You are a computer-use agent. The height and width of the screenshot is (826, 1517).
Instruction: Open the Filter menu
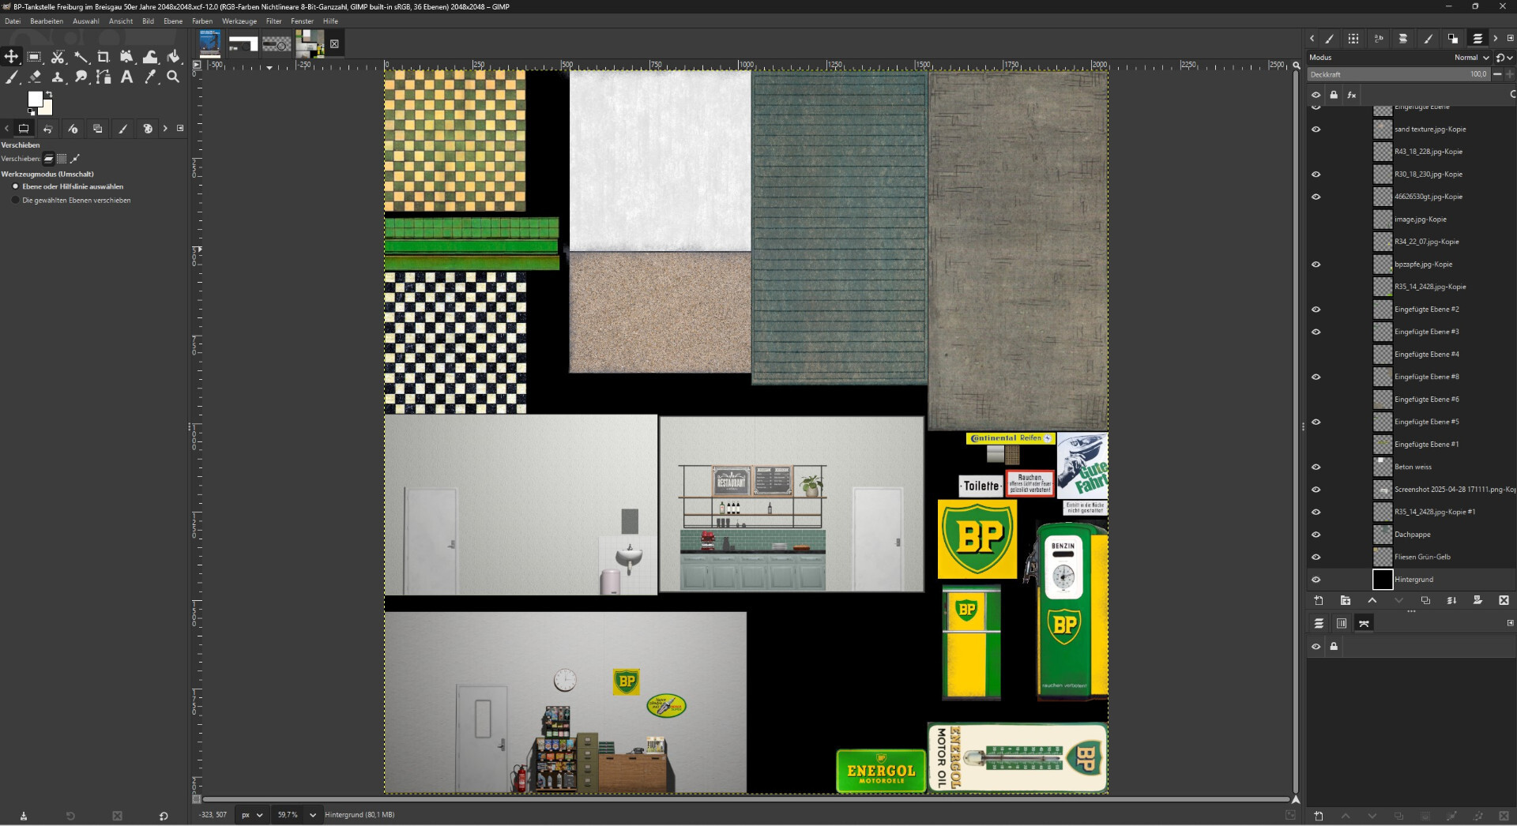click(x=274, y=21)
